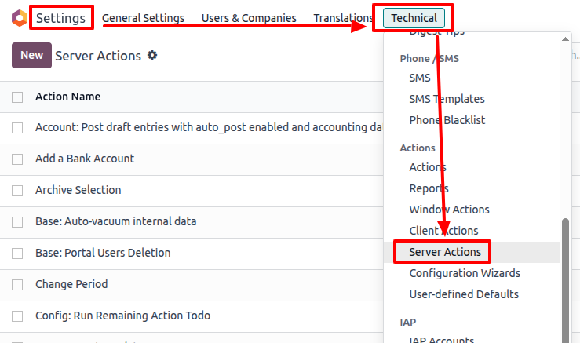Select the Phone Blacklist menu item
The width and height of the screenshot is (580, 343).
click(447, 120)
